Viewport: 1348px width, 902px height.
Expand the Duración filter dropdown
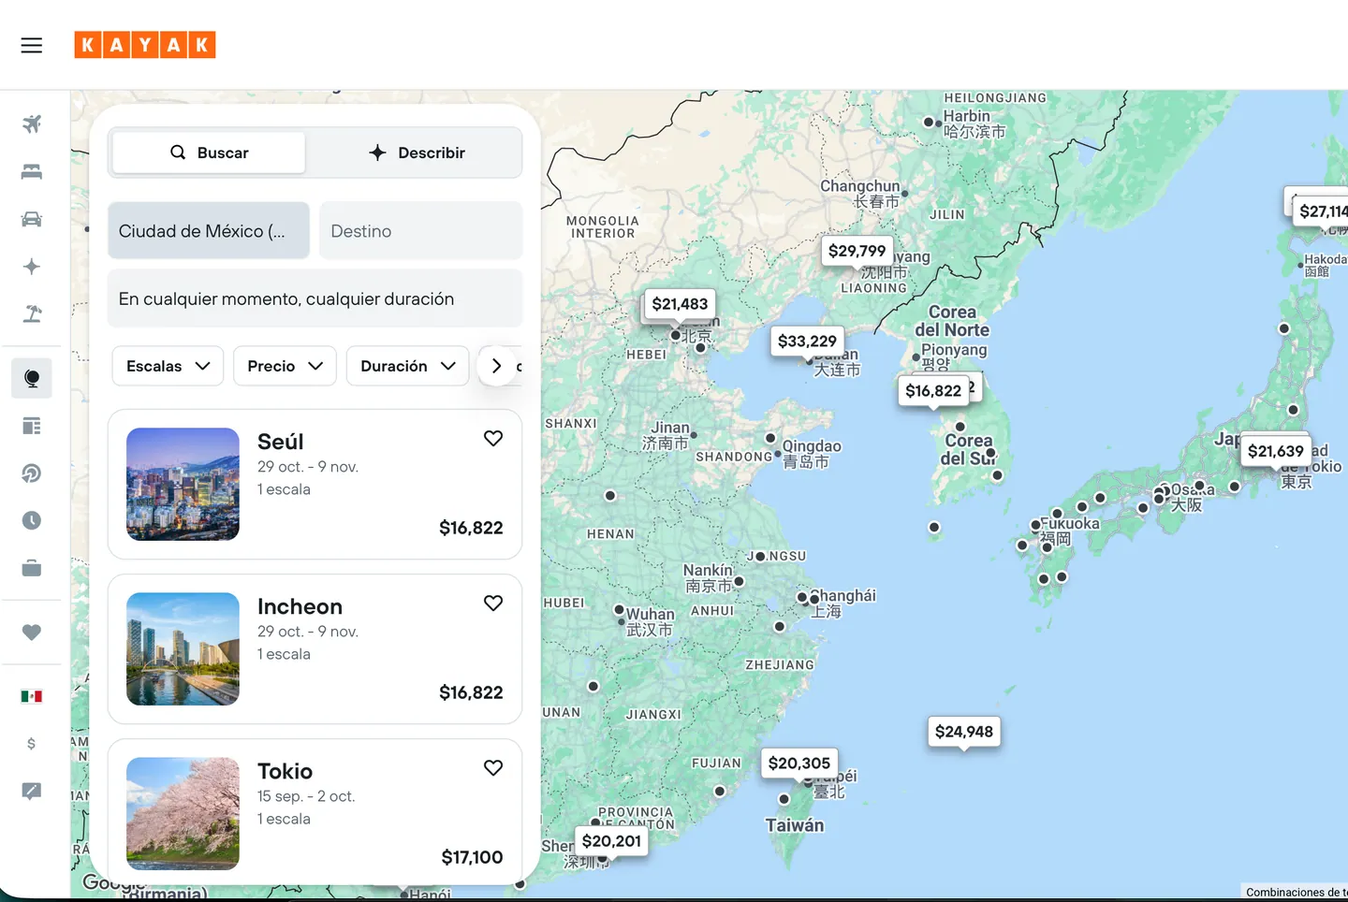click(407, 366)
